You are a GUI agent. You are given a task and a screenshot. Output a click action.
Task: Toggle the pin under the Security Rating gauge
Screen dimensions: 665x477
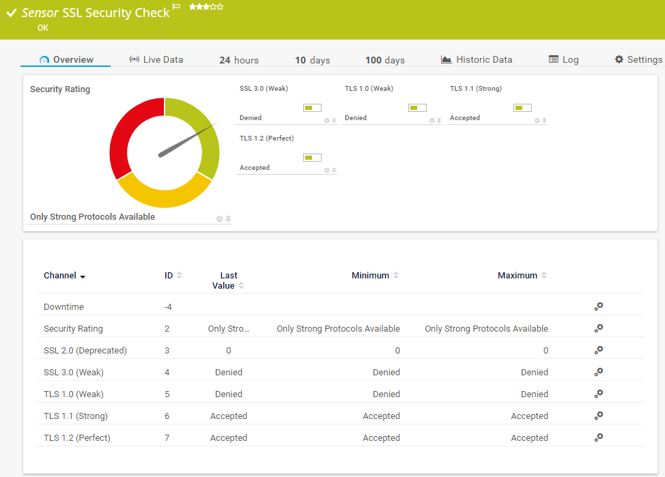(228, 219)
